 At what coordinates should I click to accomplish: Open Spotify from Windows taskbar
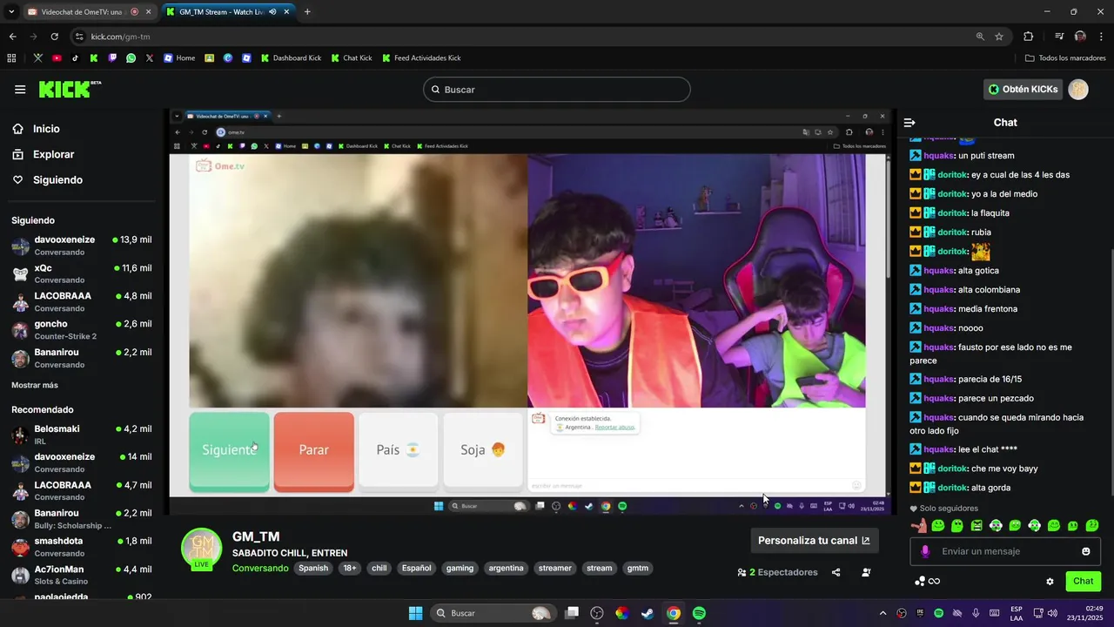[699, 613]
